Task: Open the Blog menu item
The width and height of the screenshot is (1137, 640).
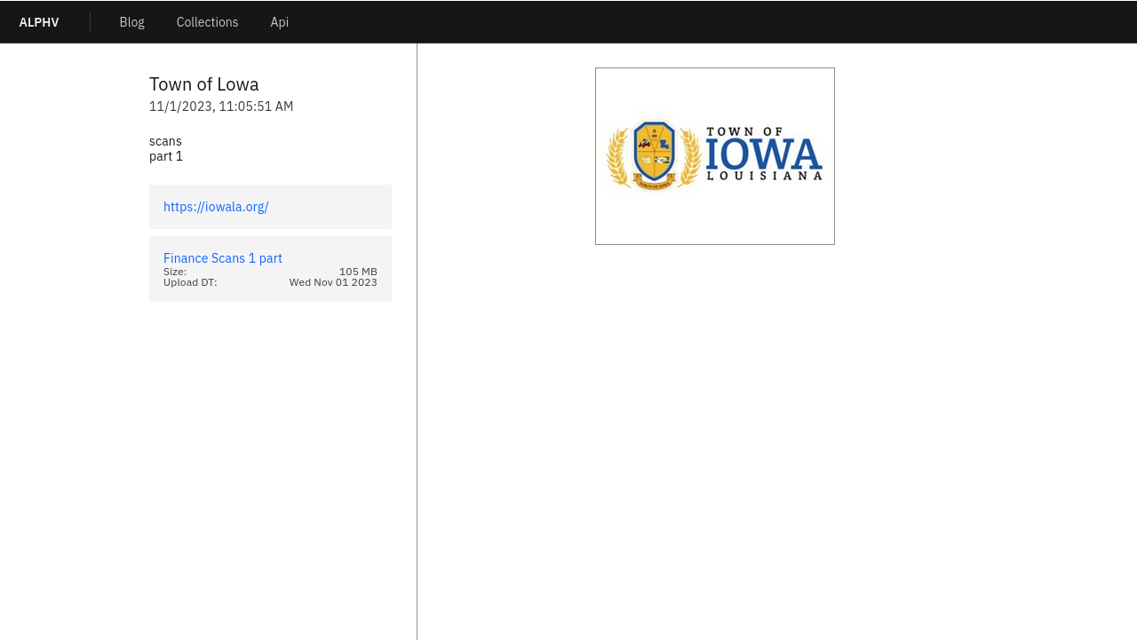Action: click(131, 22)
